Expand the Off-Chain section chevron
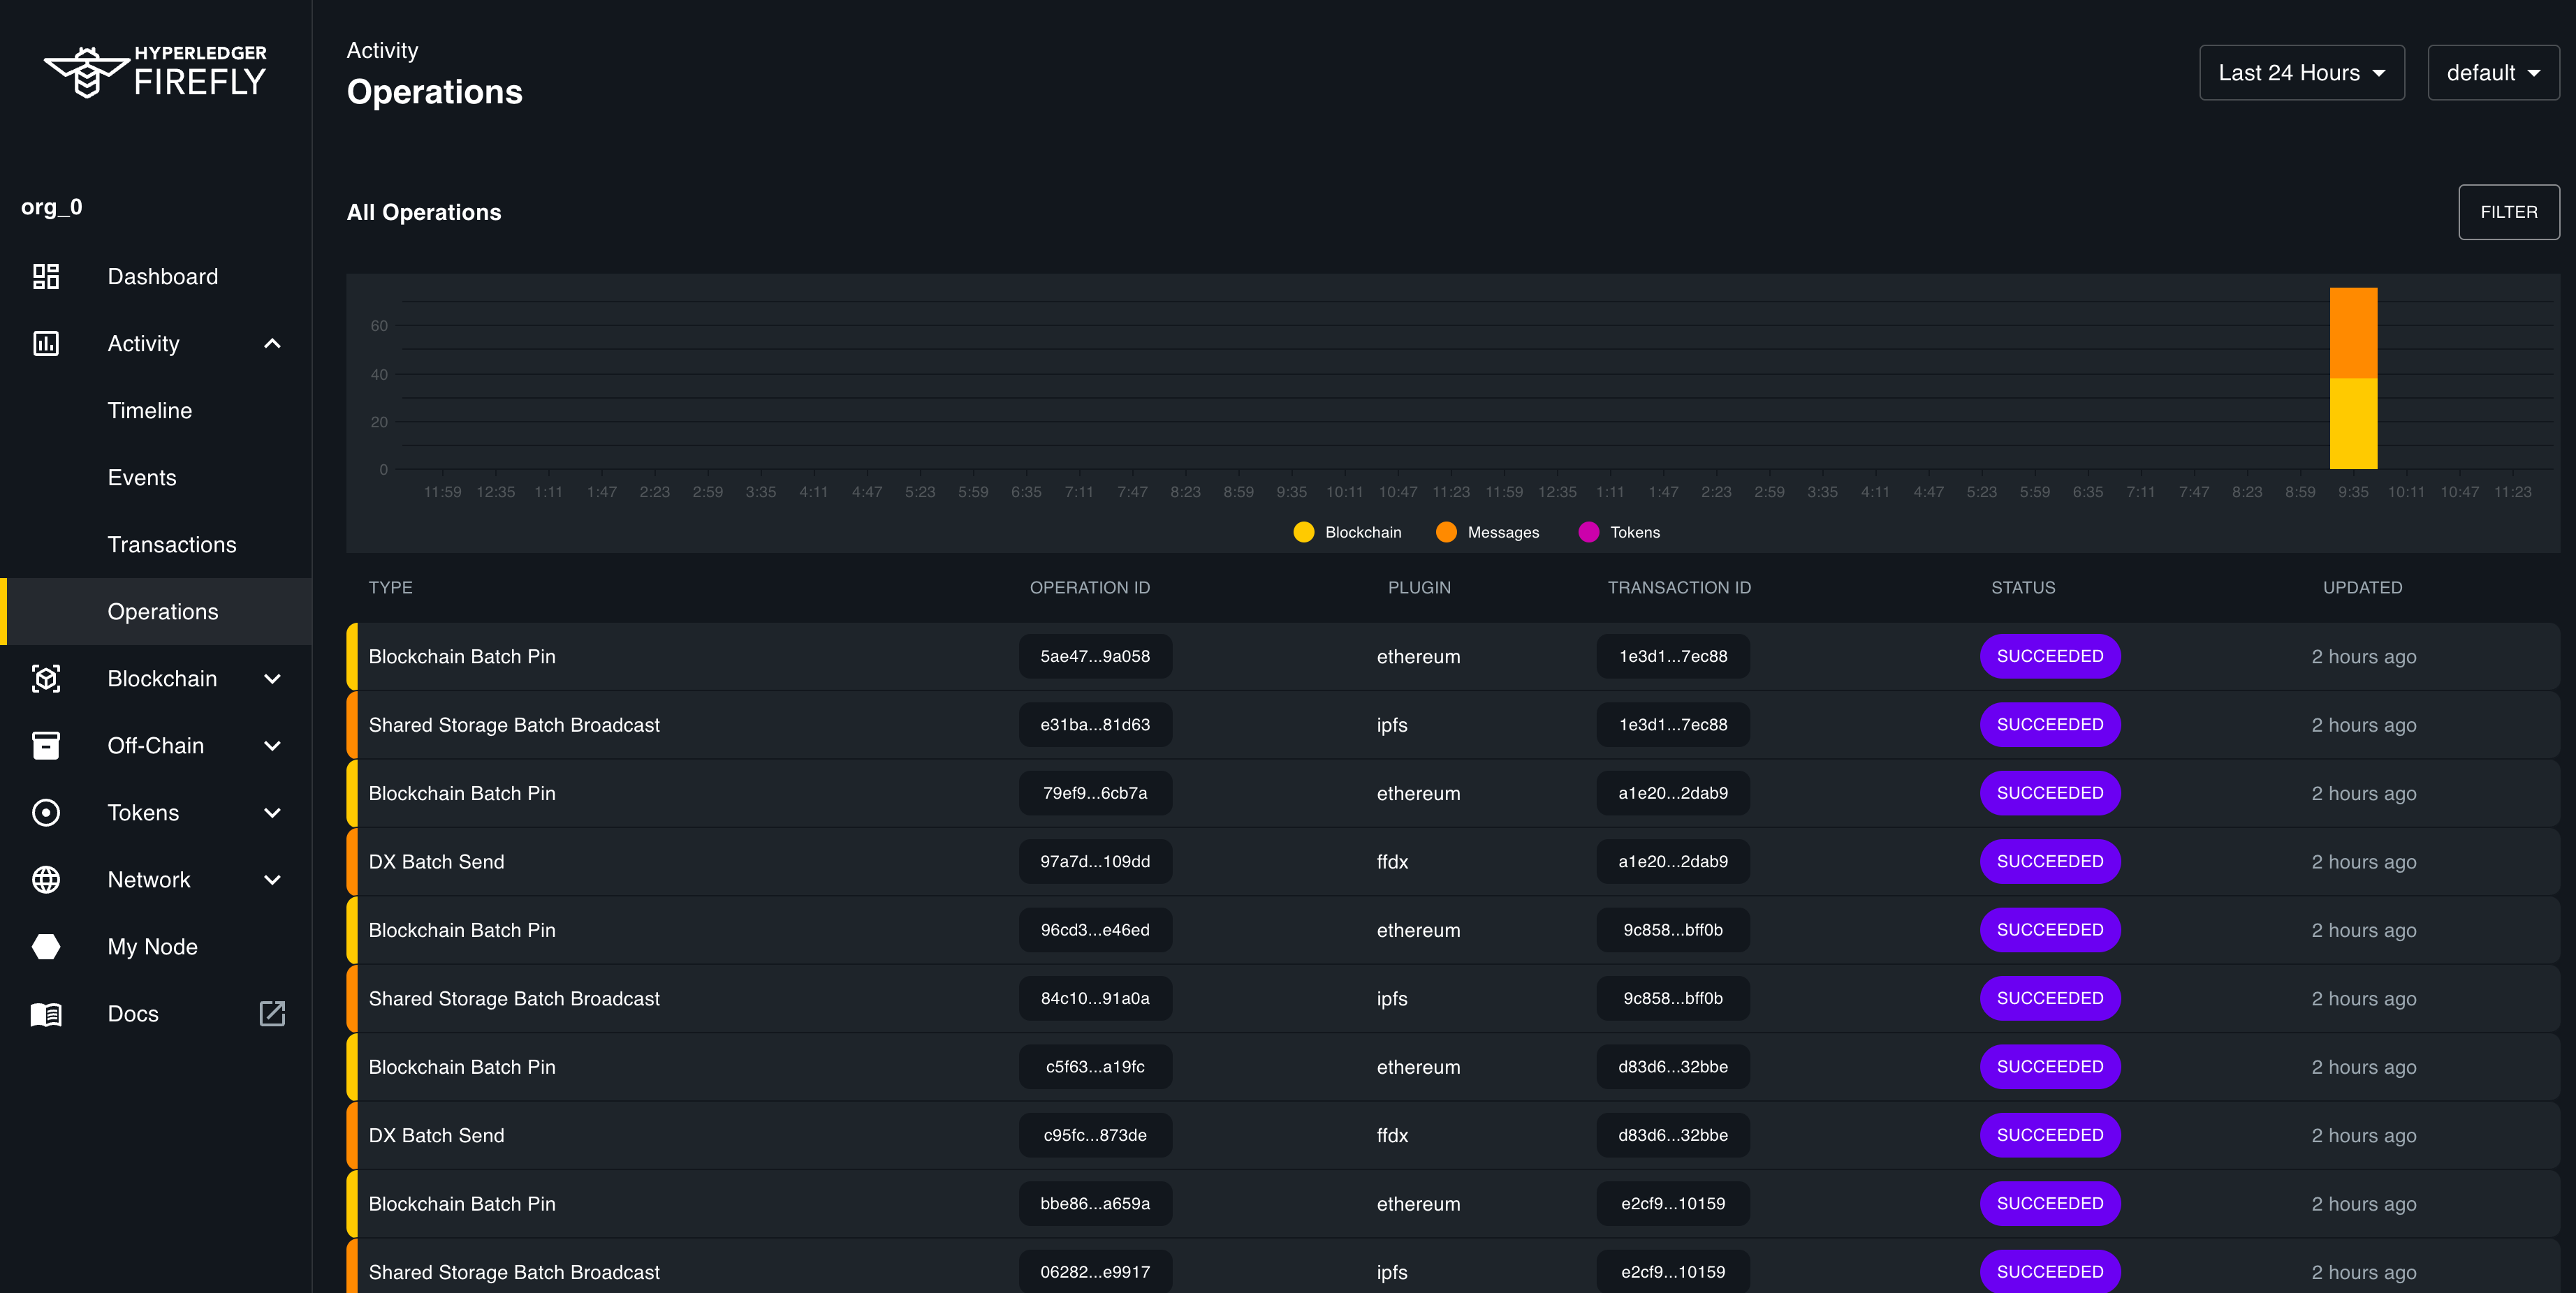Viewport: 2576px width, 1293px height. [272, 746]
